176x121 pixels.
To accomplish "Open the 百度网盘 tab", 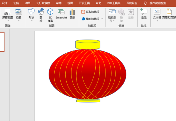I will coord(132,3).
